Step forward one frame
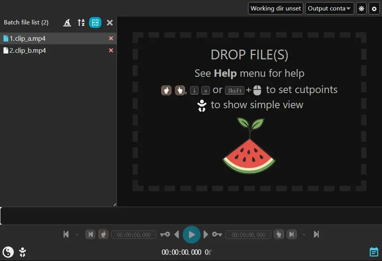The width and height of the screenshot is (382, 261). coord(206,235)
